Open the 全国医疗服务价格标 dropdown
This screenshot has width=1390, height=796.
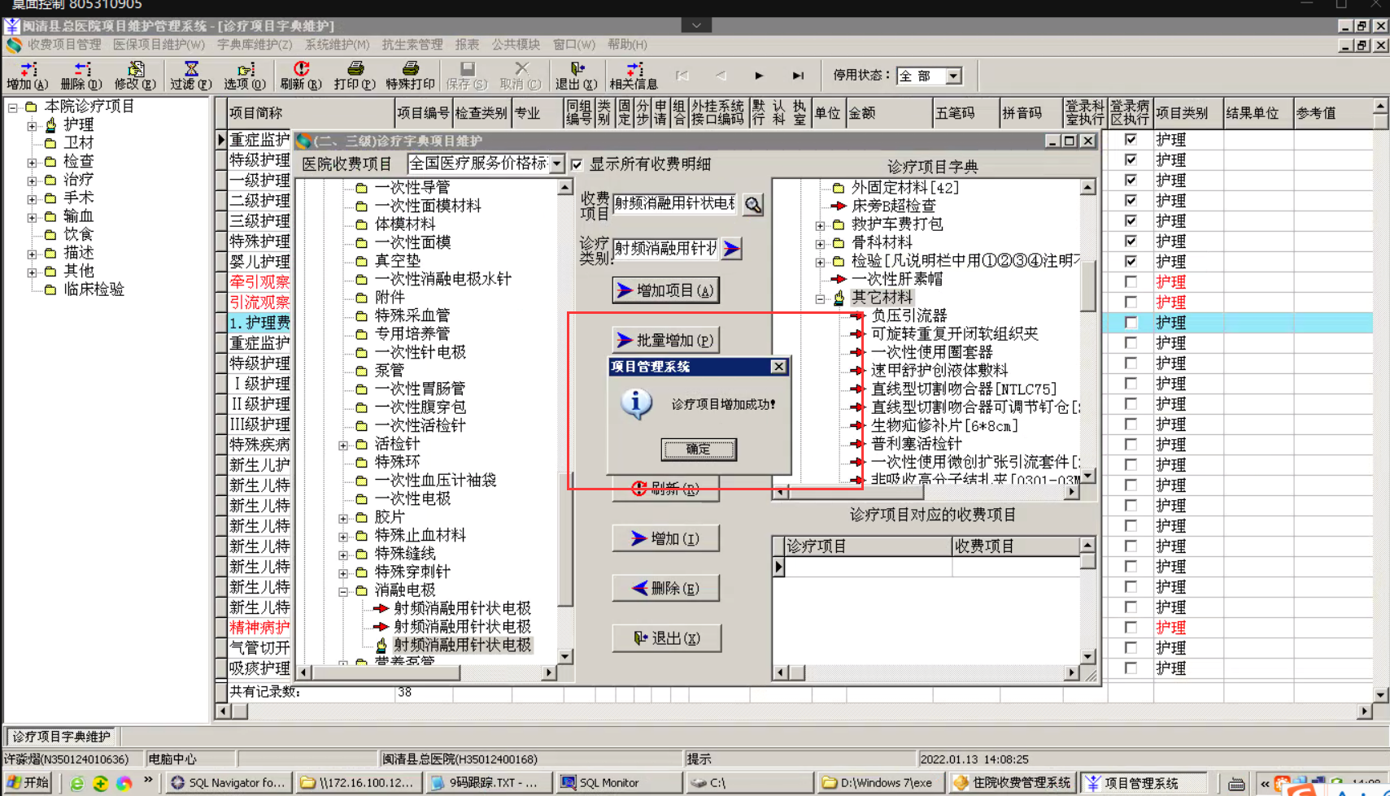pyautogui.click(x=556, y=164)
